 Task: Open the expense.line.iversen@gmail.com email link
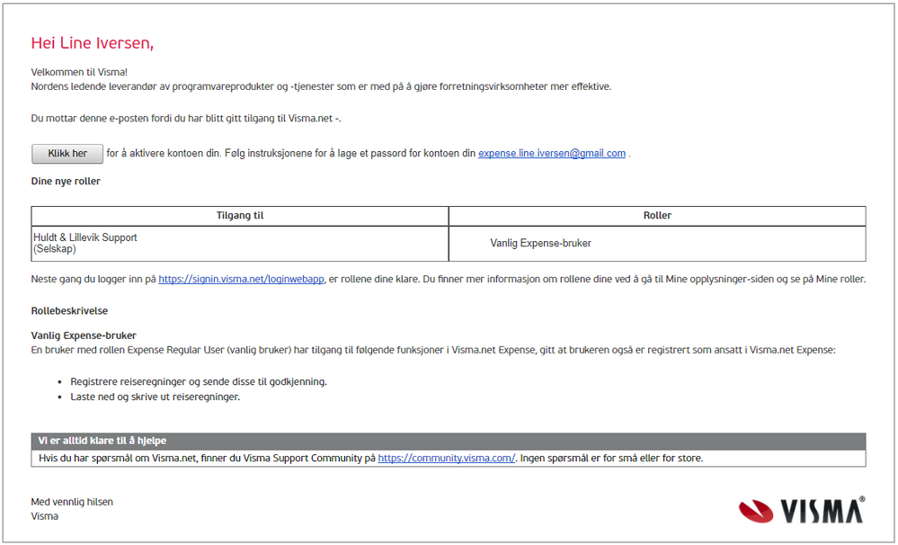point(551,154)
